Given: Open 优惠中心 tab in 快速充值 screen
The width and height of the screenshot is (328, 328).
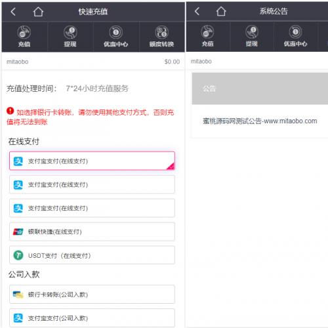Looking at the screenshot, I should coord(116,37).
